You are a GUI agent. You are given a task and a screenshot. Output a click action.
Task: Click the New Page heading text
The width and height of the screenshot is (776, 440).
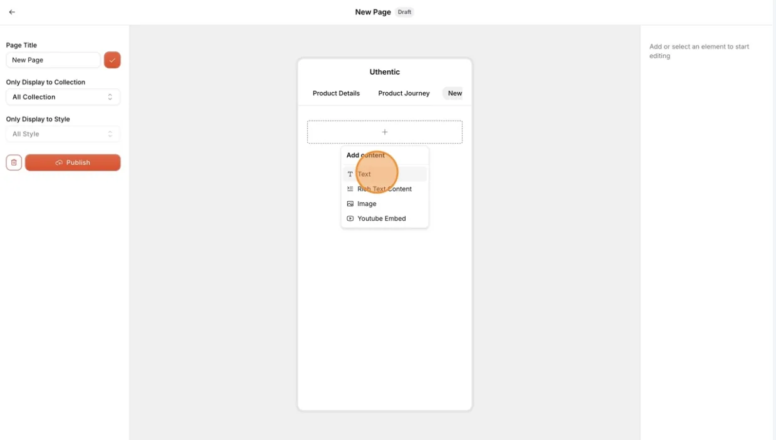pos(373,12)
